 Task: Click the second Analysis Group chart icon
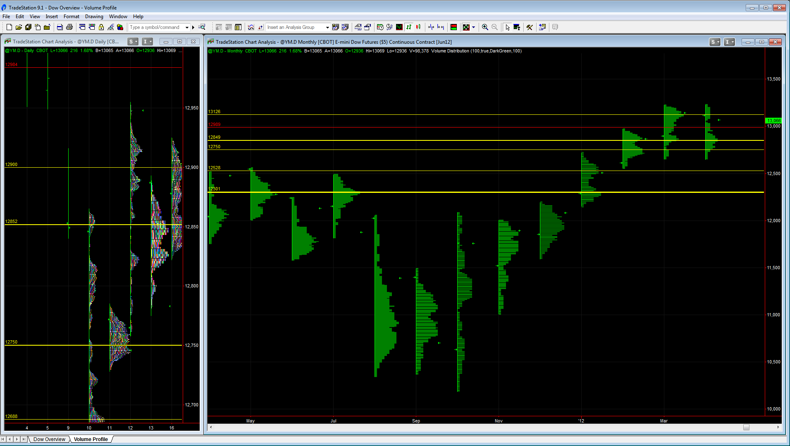(x=345, y=27)
